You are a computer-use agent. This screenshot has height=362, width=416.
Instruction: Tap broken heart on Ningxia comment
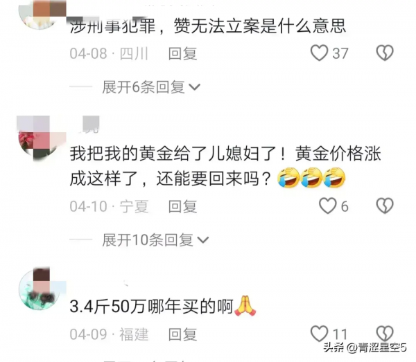tap(385, 206)
